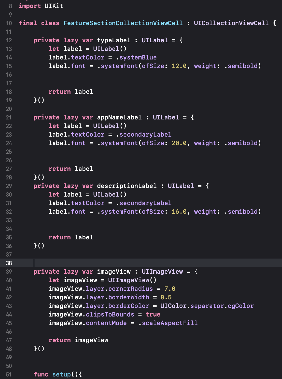Click font size value 20.0
The height and width of the screenshot is (379, 282).
179,143
